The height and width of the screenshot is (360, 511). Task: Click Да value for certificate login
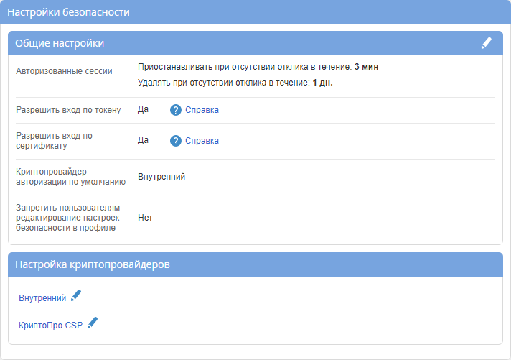tap(143, 141)
